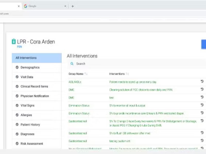
Task: Select All Interventions in the sidebar
Action: [37, 58]
